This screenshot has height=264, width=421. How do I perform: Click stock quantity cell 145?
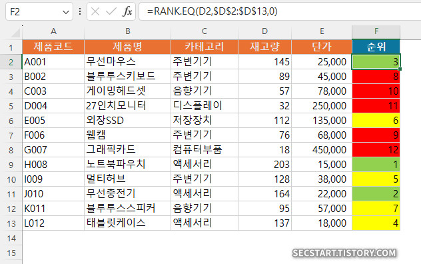point(264,62)
